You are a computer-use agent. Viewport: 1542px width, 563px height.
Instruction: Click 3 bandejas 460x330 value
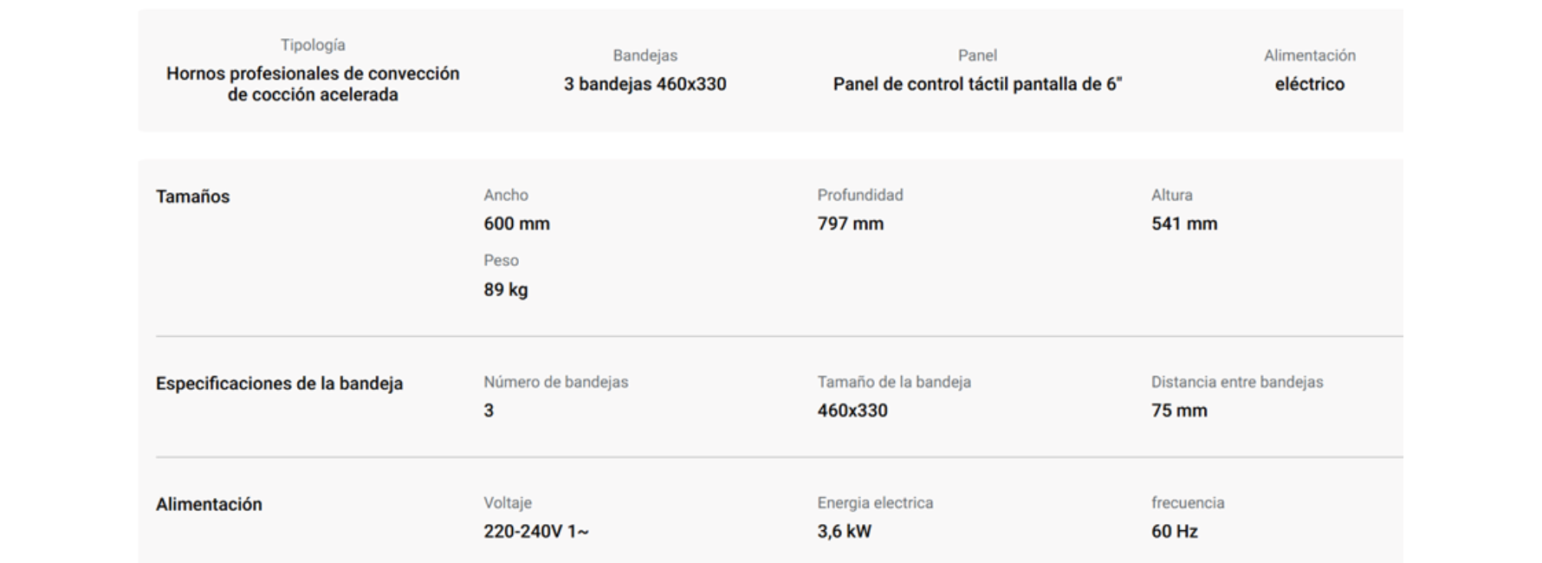click(645, 84)
